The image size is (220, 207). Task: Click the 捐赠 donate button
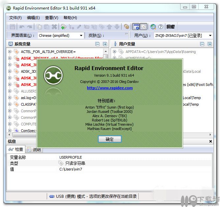pyautogui.click(x=171, y=27)
